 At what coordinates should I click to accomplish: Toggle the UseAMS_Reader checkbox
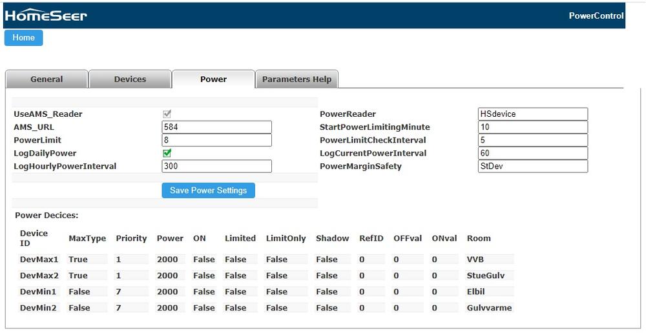(167, 114)
